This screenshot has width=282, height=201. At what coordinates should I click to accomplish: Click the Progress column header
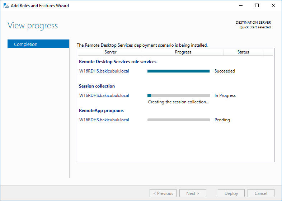183,52
